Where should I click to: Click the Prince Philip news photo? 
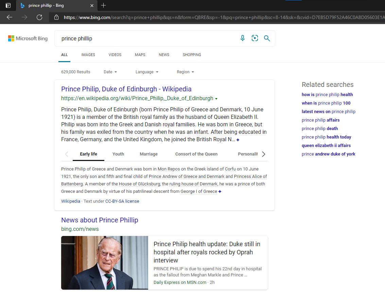coord(105,263)
